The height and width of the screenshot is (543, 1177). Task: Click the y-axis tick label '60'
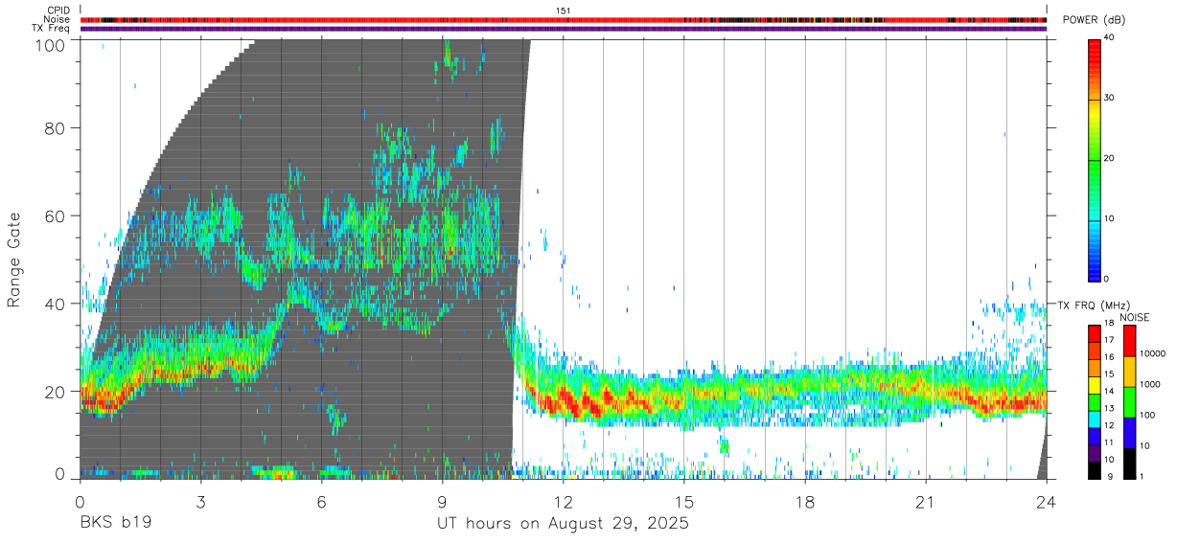coord(56,215)
